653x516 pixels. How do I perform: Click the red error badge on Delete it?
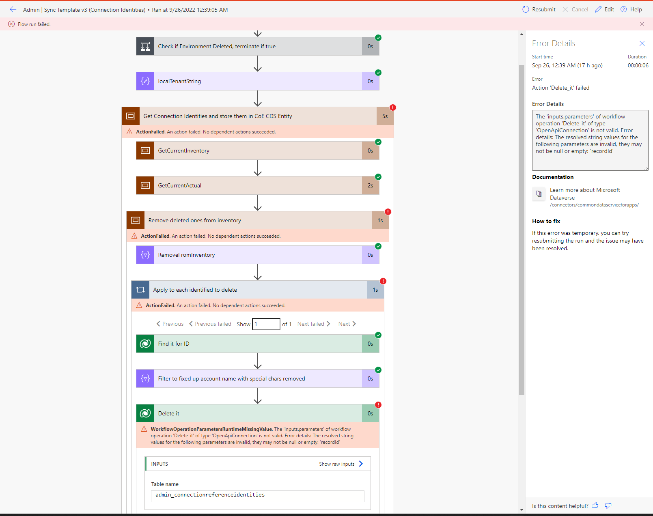[378, 405]
